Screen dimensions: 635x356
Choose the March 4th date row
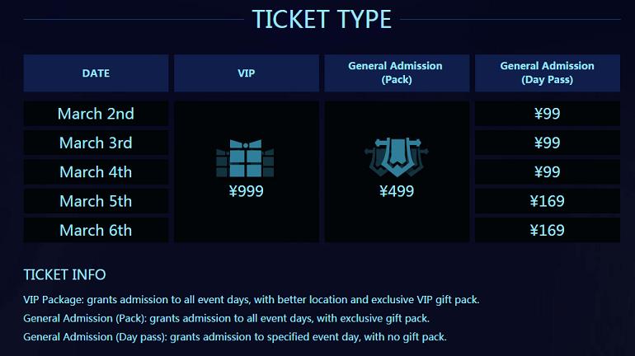coord(96,172)
